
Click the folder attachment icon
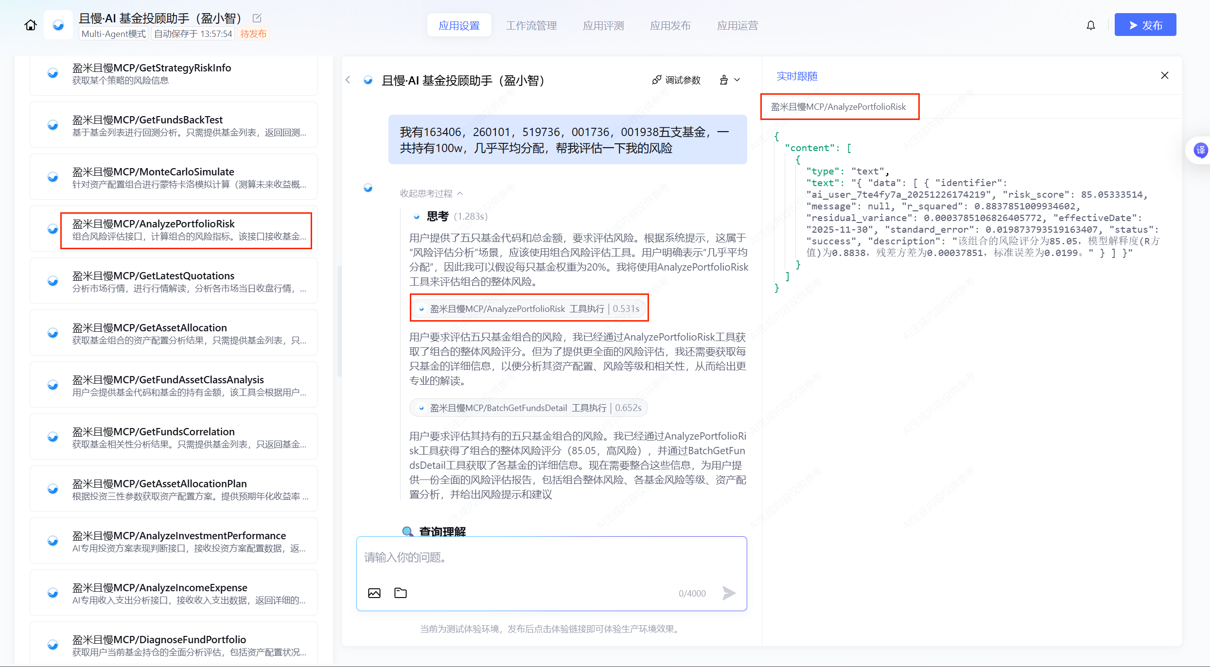tap(401, 593)
